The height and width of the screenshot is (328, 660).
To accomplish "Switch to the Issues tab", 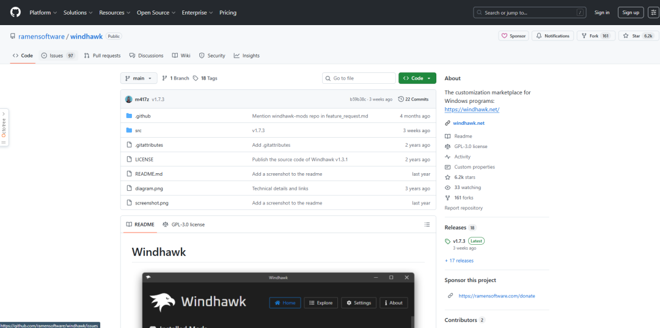I will (57, 56).
